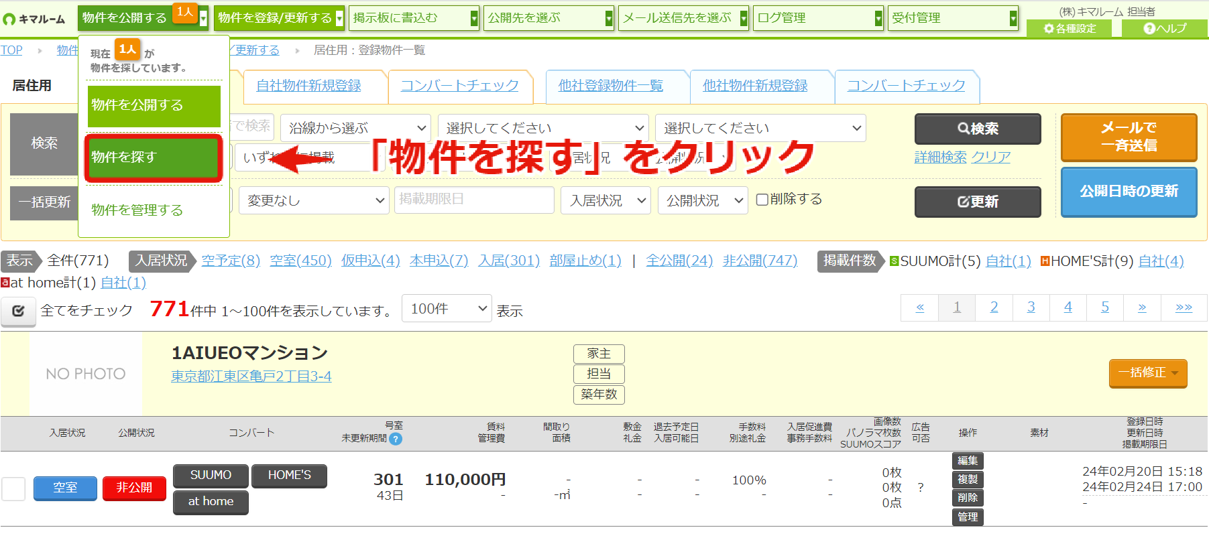Expand the 物件を公開する menu arrow
Screen dimensions: 1209x544
coord(203,18)
